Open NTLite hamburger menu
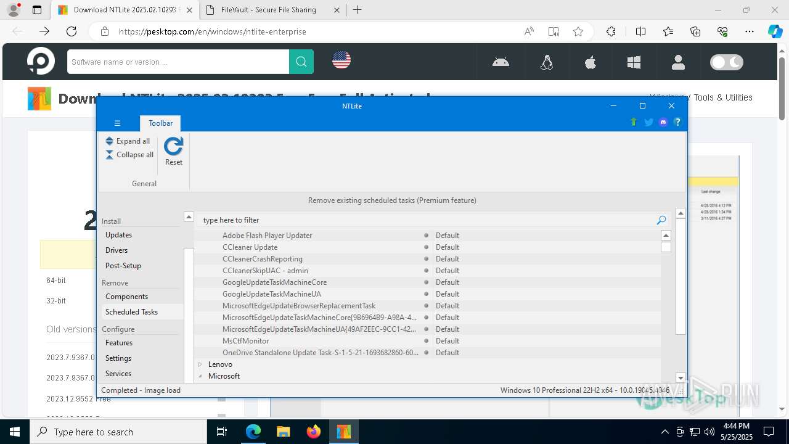This screenshot has height=444, width=789. pyautogui.click(x=117, y=123)
